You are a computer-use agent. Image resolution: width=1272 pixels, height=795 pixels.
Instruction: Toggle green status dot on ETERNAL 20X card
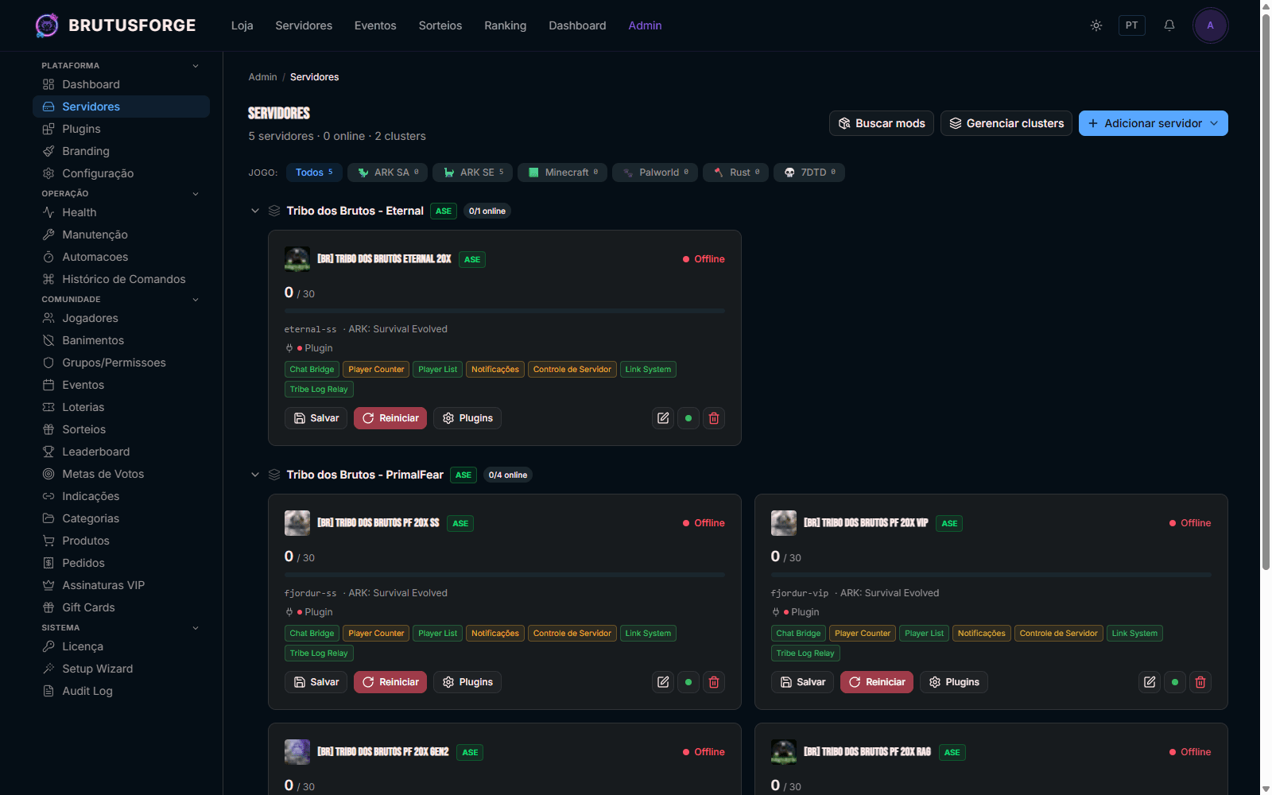point(688,418)
